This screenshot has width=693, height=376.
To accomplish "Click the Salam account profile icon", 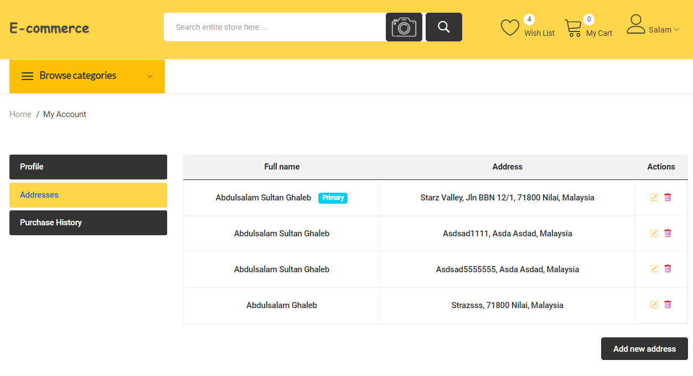I will click(635, 25).
